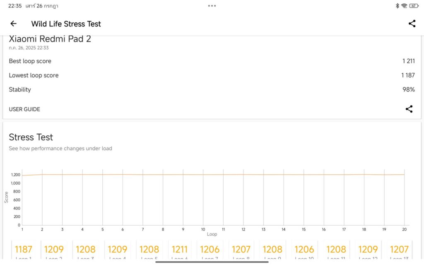The height and width of the screenshot is (265, 424).
Task: Tap the Bluetooth status icon
Action: click(397, 6)
